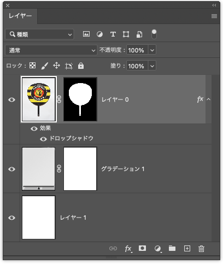The height and width of the screenshot is (264, 223).
Task: Click the link layers chain icon at bottom
Action: click(113, 248)
